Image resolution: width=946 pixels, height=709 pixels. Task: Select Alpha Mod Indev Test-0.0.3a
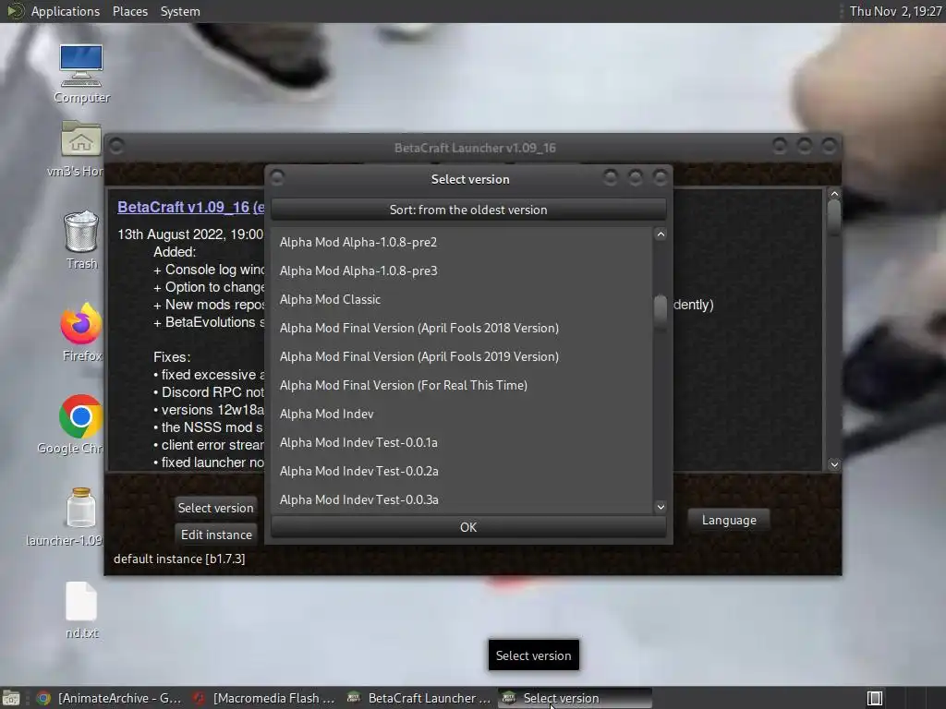coord(462,499)
